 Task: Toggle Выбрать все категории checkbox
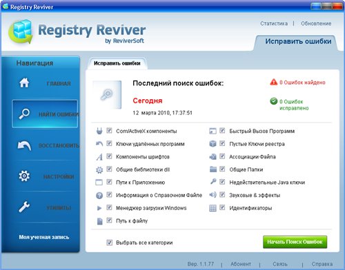(x=110, y=242)
